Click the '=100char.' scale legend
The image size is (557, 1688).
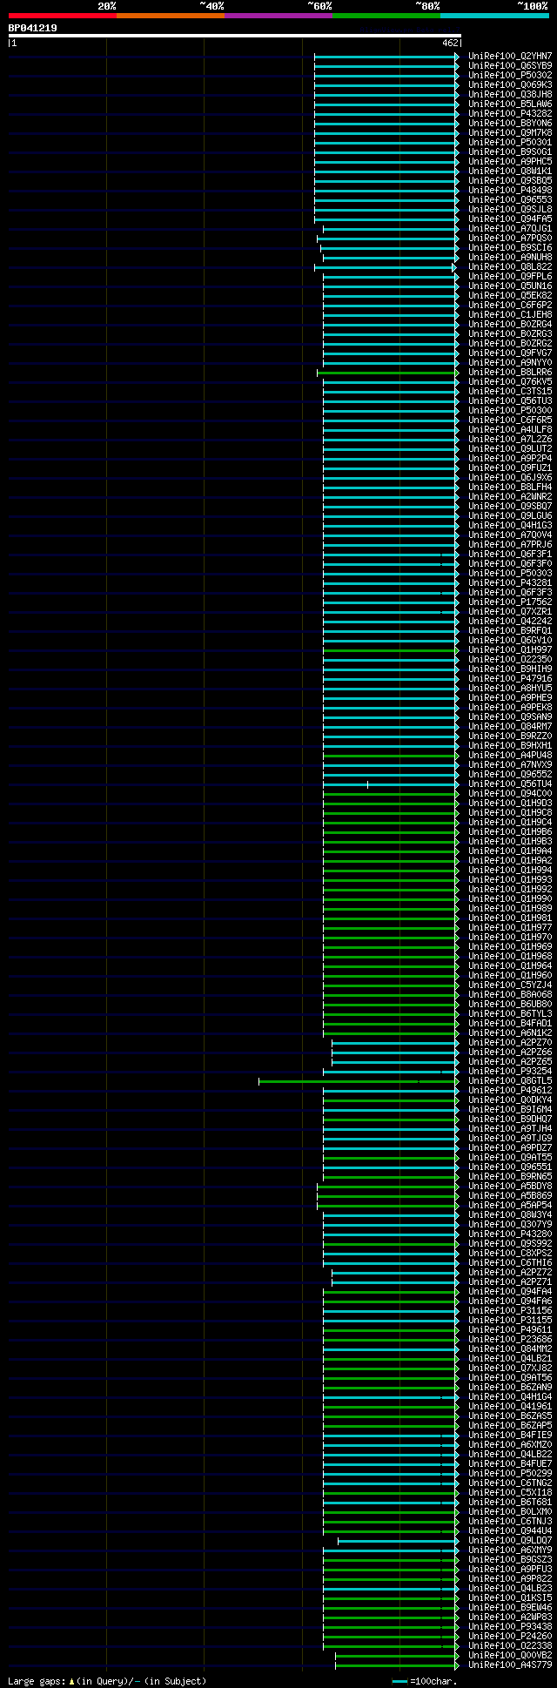(x=425, y=1681)
